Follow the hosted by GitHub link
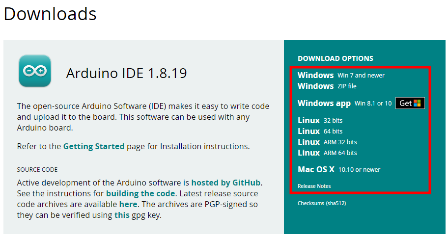Viewport: 448px width, 238px height. [225, 183]
